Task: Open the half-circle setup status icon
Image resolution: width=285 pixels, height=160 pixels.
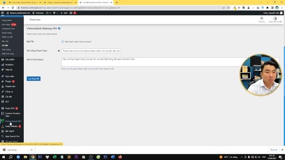Action: click(275, 20)
